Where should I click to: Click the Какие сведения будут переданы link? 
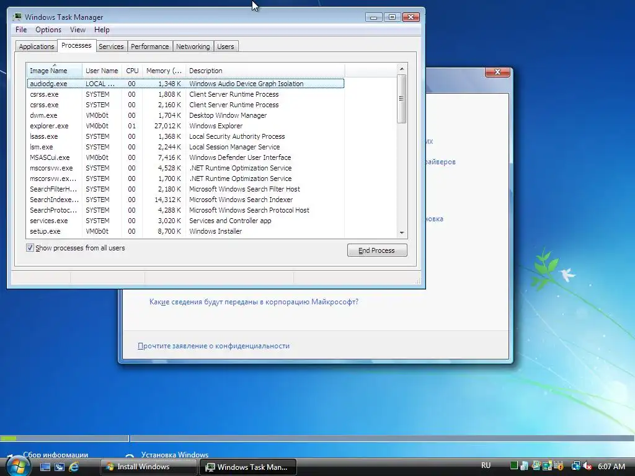pos(254,302)
